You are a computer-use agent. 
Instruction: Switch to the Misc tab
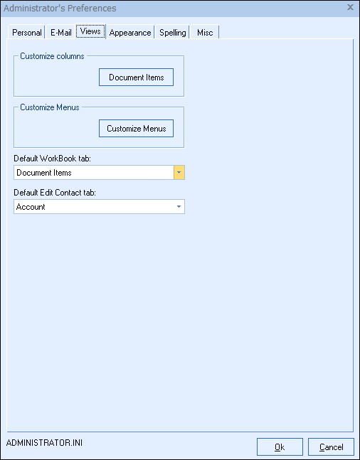tap(205, 32)
